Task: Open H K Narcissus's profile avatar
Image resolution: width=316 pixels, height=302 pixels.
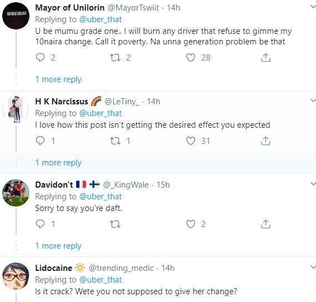Action: 16,109
